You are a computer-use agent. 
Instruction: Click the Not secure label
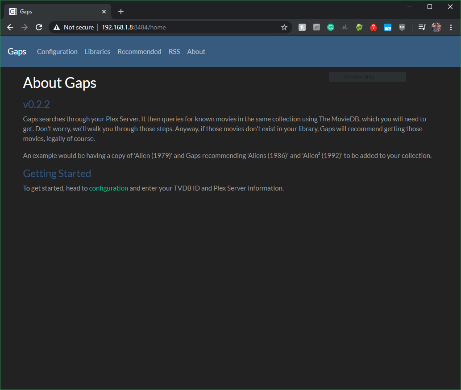(79, 27)
